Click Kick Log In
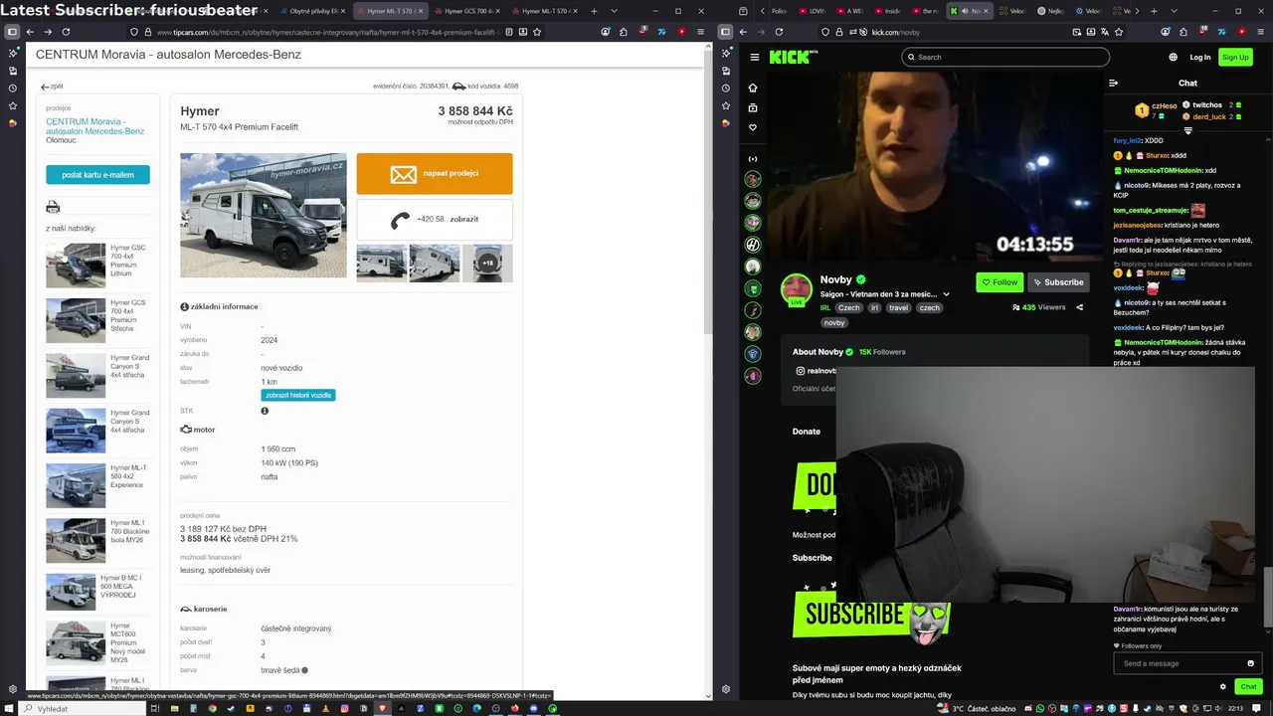1273x716 pixels. coord(1200,57)
